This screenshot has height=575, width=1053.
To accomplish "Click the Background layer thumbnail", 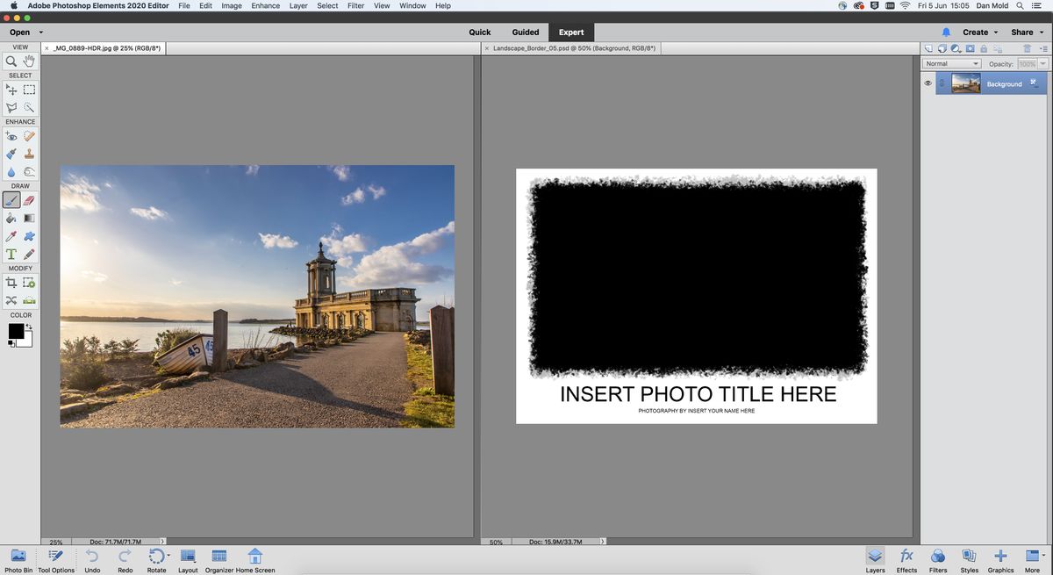I will point(965,83).
